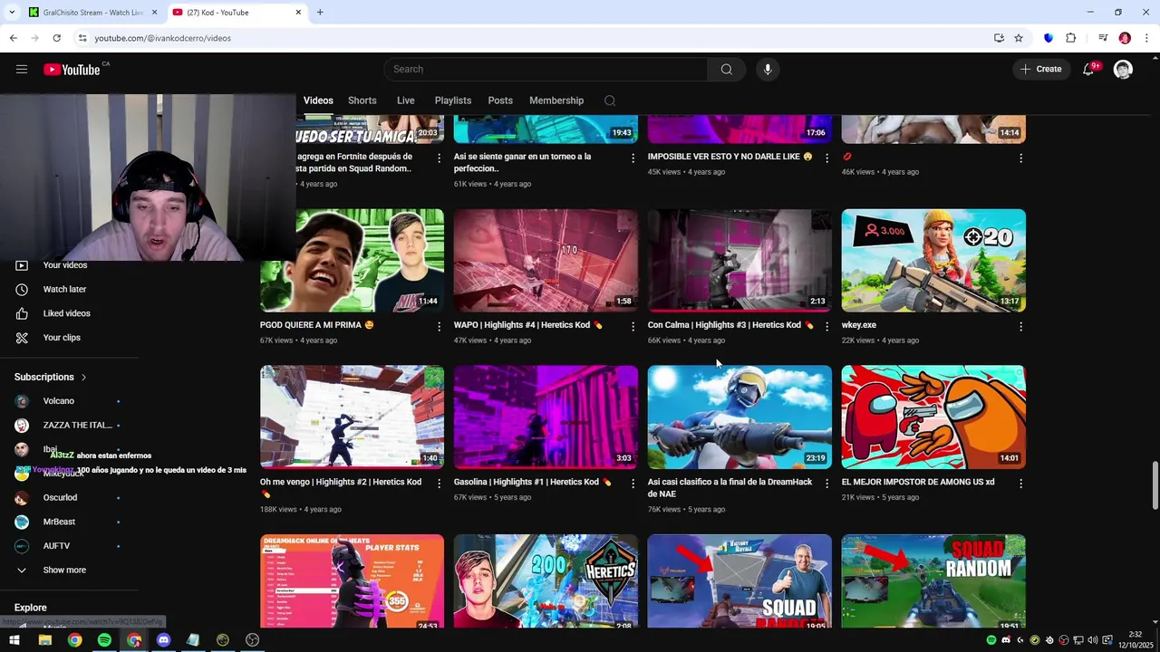Image resolution: width=1160 pixels, height=652 pixels.
Task: Open WAPO Highlights #4 video title
Action: point(528,325)
